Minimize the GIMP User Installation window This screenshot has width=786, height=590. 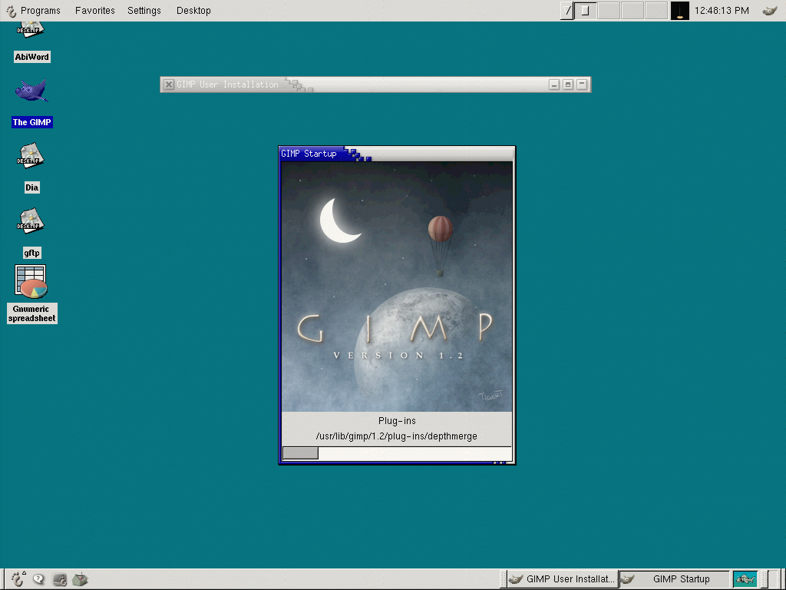coord(554,85)
